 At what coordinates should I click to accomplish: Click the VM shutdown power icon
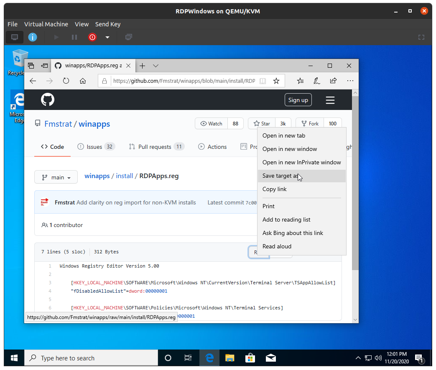(x=92, y=37)
